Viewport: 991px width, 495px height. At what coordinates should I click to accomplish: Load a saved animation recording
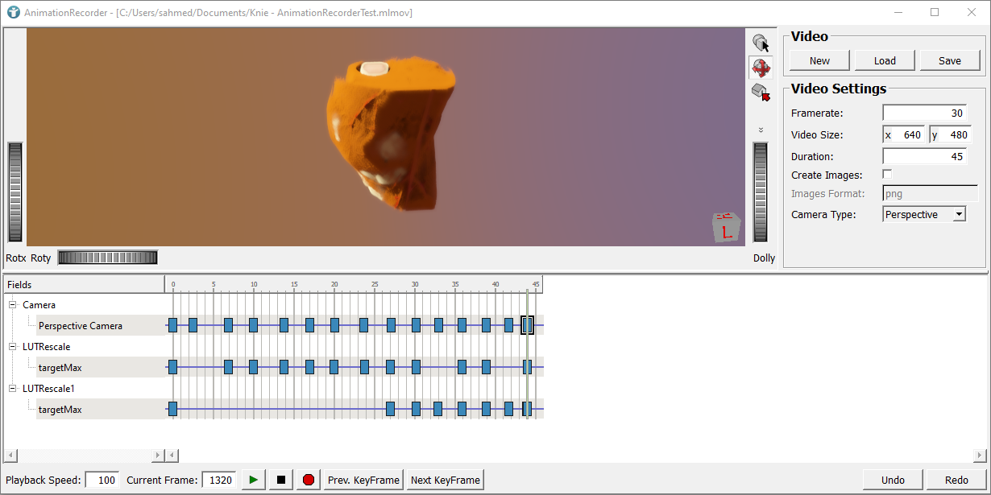coord(884,60)
